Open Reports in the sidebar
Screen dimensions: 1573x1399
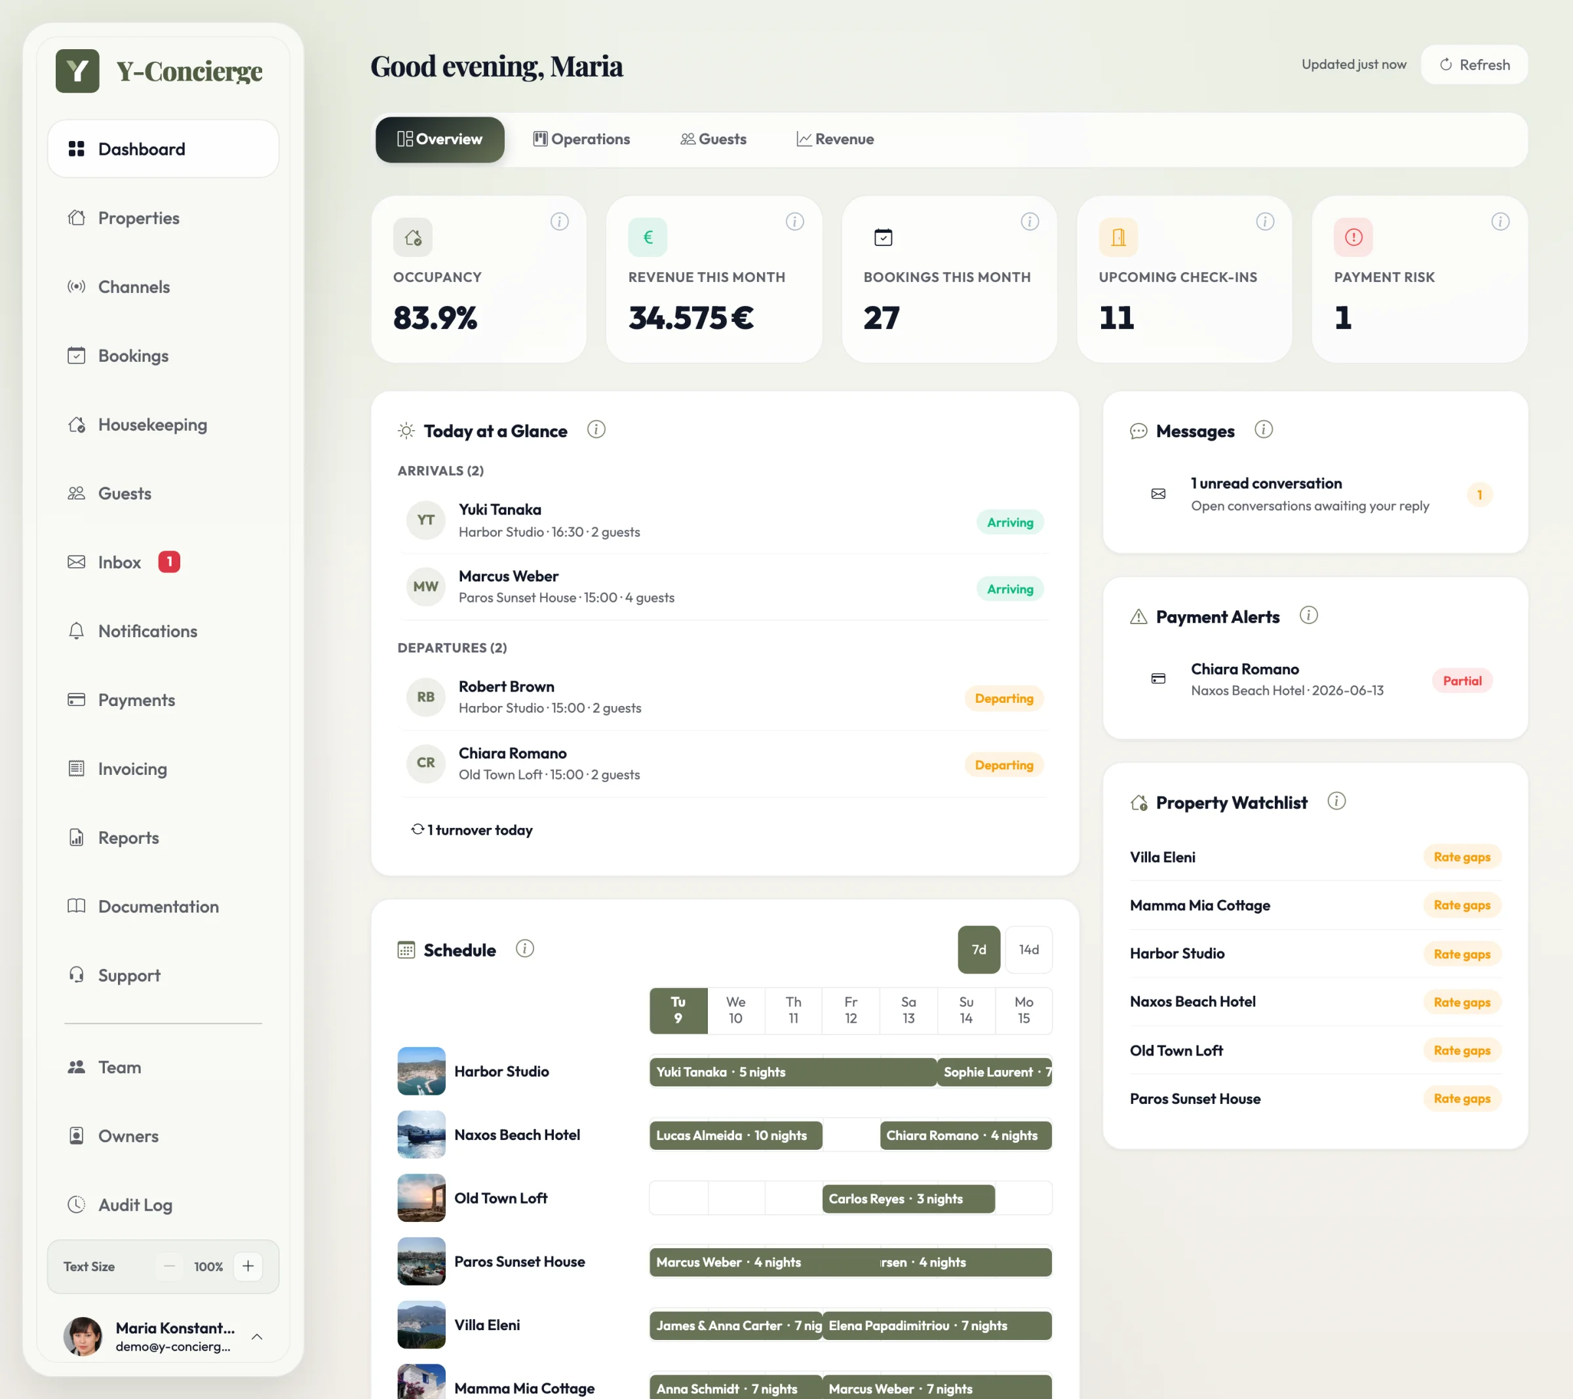163,838
